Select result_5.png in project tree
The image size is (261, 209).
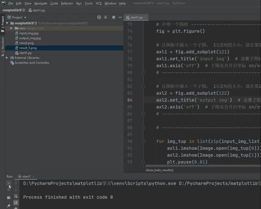[x=28, y=48]
